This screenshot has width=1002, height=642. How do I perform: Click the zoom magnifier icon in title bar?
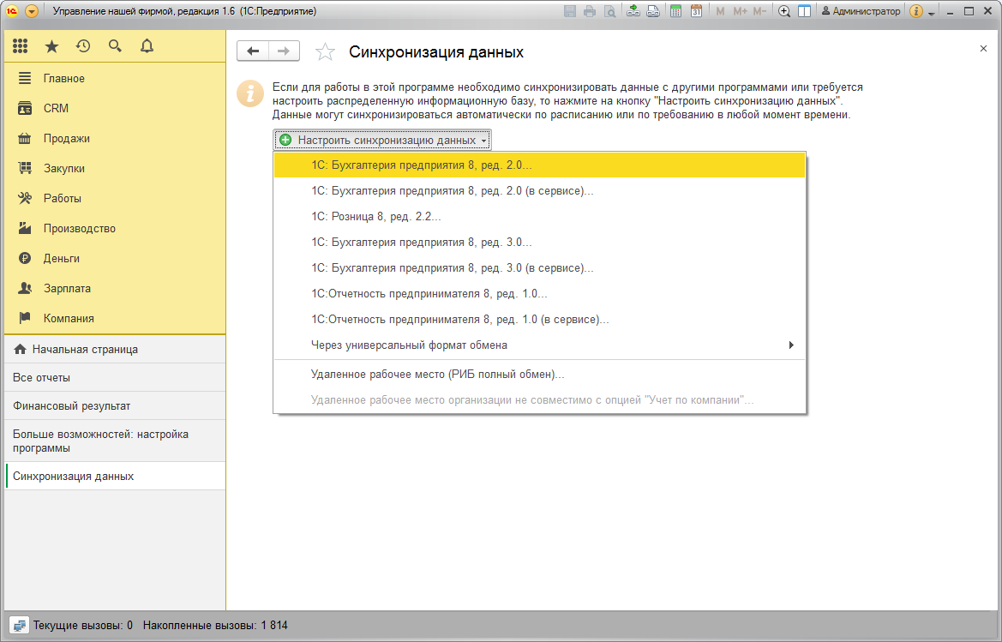784,11
